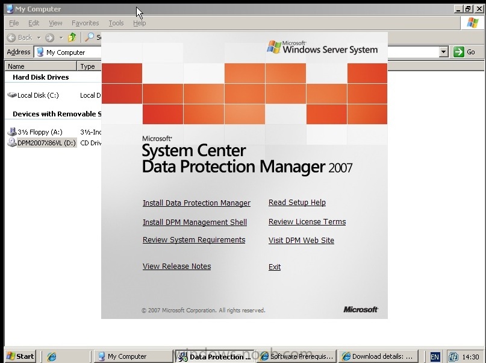Click Install Data Protection Manager link
Screen dimensions: 486x363
(196, 203)
